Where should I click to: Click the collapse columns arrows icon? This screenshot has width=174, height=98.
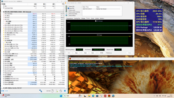[7, 91]
